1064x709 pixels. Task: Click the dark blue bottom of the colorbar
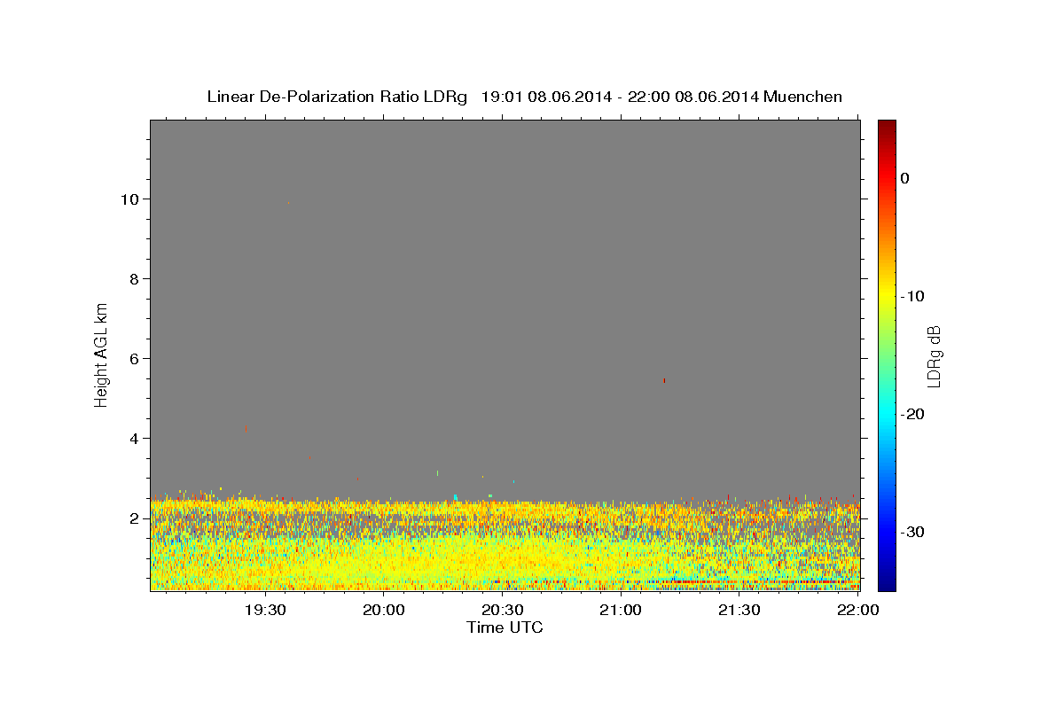tap(887, 585)
